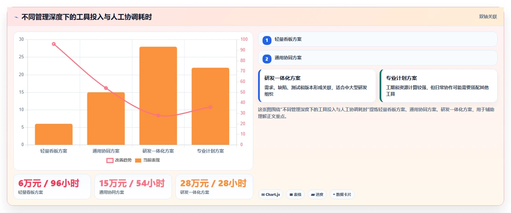Image resolution: width=511 pixels, height=213 pixels.
Task: Click the 双轴关联 label in header
Action: [488, 16]
